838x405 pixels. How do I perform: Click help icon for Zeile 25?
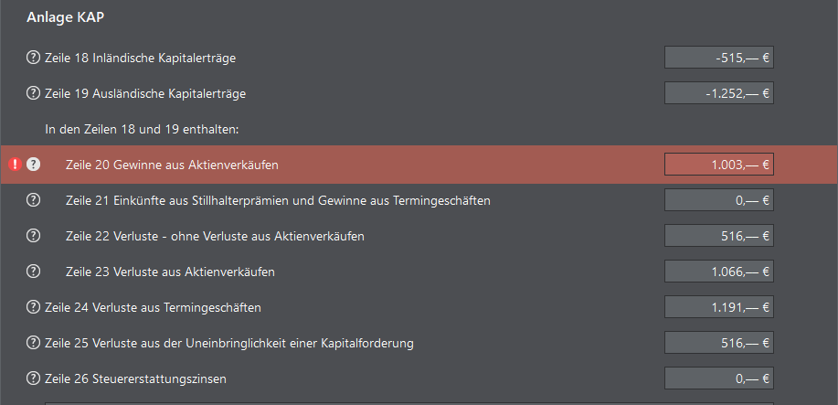[34, 343]
